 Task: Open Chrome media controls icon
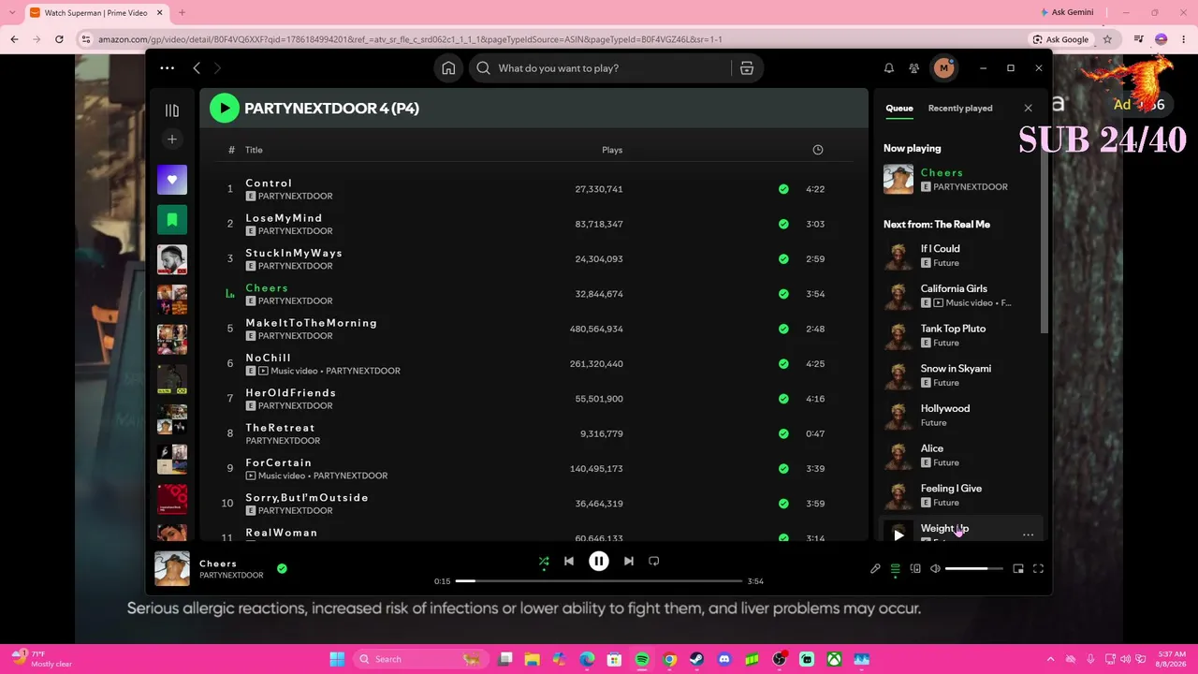click(1138, 39)
